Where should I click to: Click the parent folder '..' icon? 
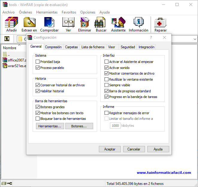coord(5,54)
